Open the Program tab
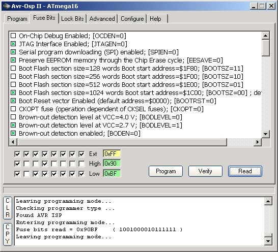 click(17, 19)
